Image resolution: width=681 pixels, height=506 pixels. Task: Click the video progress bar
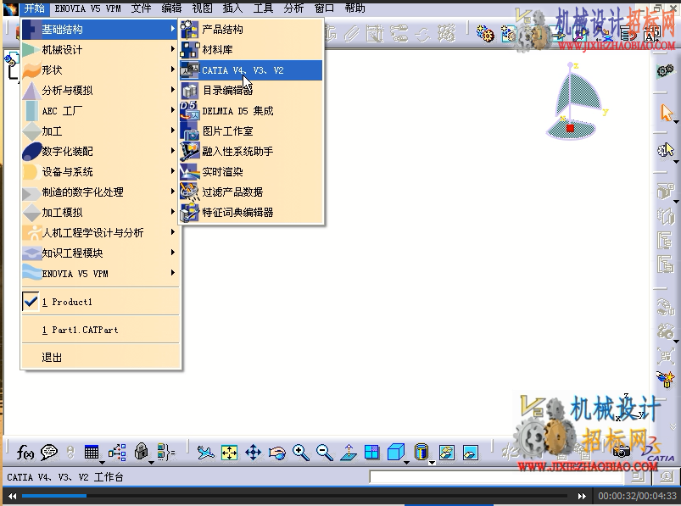pos(294,496)
